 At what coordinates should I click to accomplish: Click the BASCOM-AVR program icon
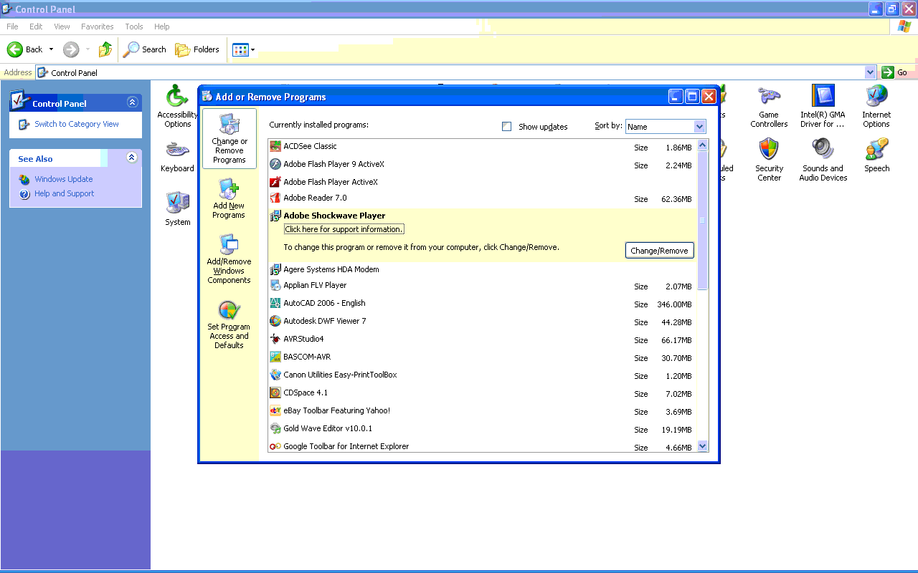(275, 357)
